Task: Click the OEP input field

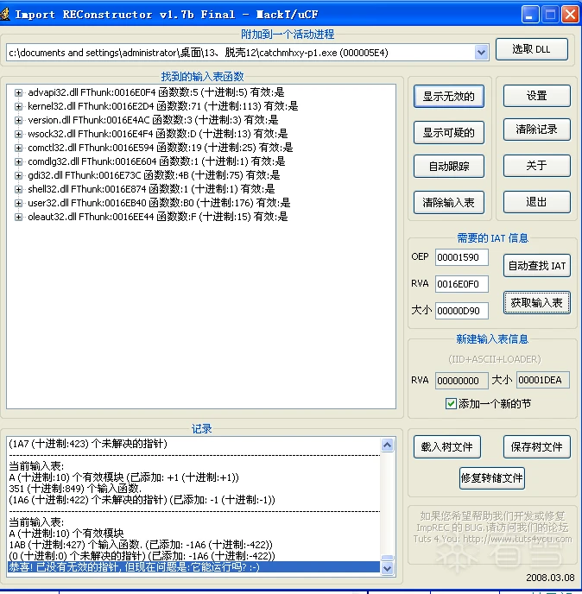Action: (461, 257)
